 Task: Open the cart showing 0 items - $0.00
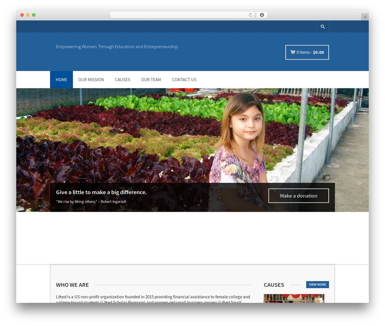[307, 52]
